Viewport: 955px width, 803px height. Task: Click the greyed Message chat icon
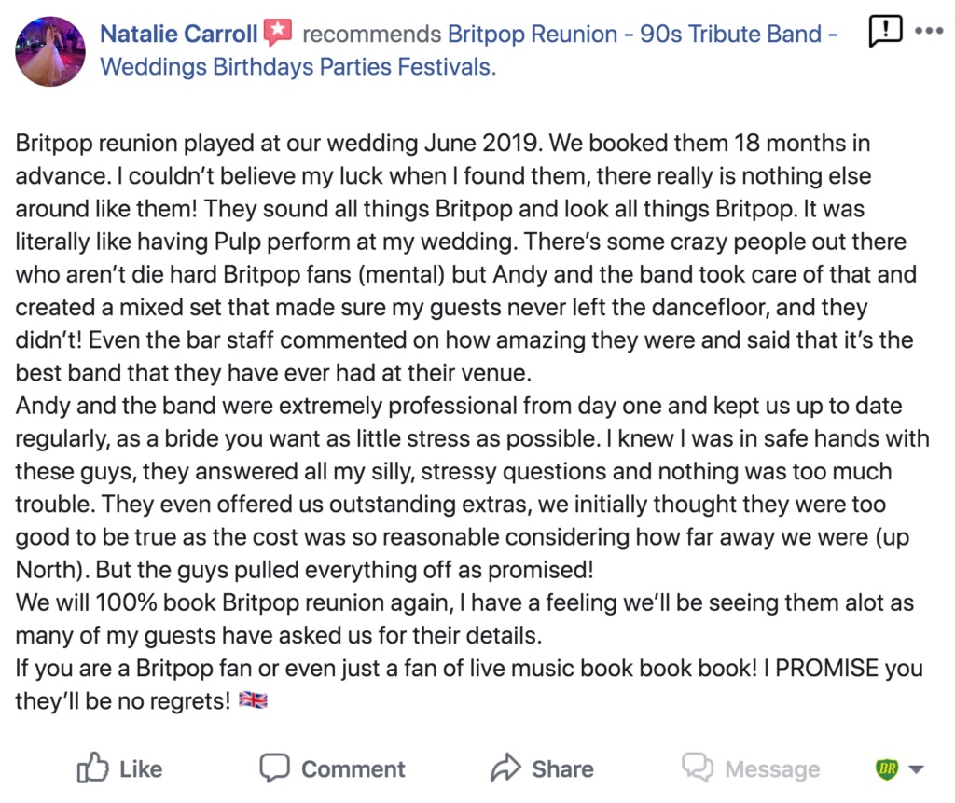[x=698, y=768]
